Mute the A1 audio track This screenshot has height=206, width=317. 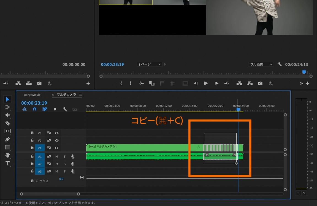click(56, 156)
